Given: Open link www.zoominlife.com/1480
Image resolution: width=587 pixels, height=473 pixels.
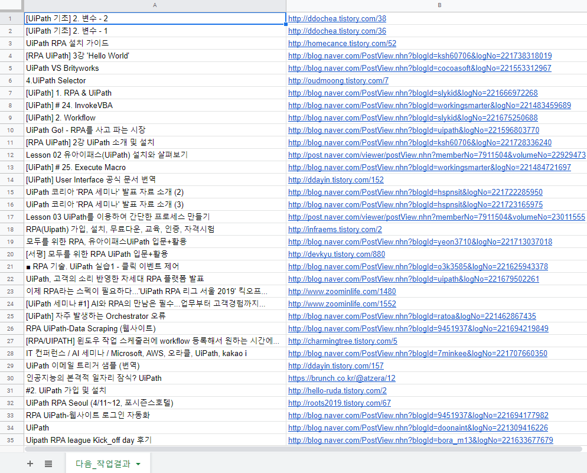Looking at the screenshot, I should tap(342, 291).
